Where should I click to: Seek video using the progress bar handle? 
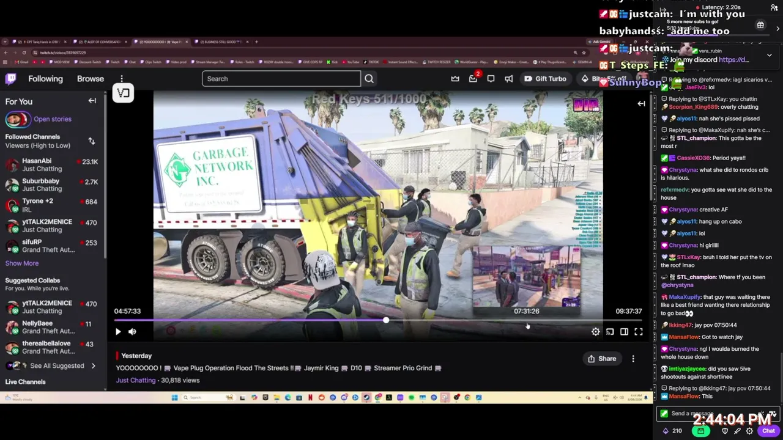[x=386, y=320]
